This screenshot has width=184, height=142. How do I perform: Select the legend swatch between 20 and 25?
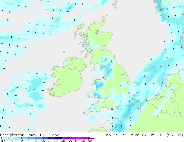52,138
